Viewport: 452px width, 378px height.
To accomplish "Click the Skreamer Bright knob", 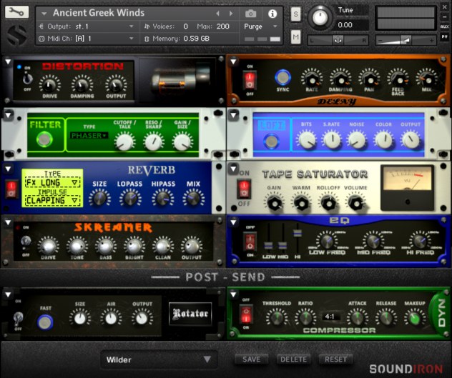I will click(134, 246).
